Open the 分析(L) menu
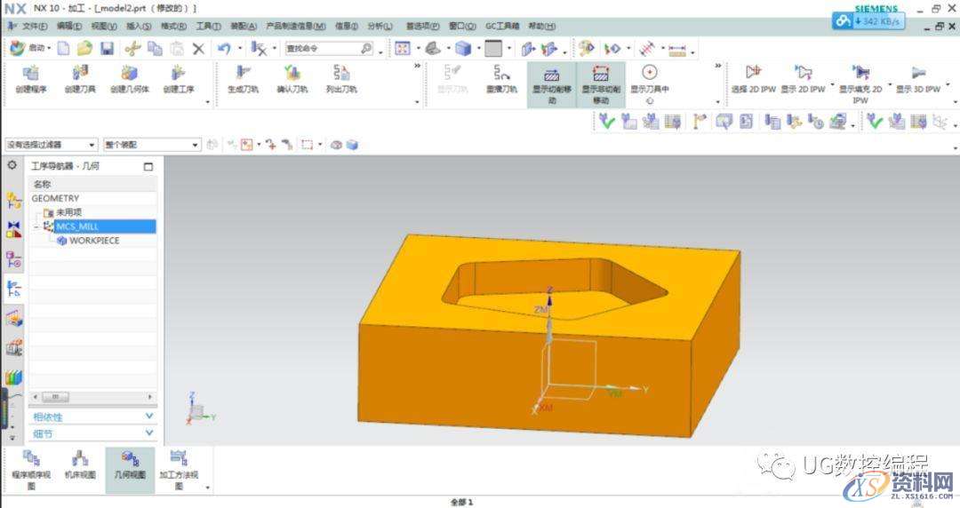Image resolution: width=960 pixels, height=508 pixels. [378, 27]
